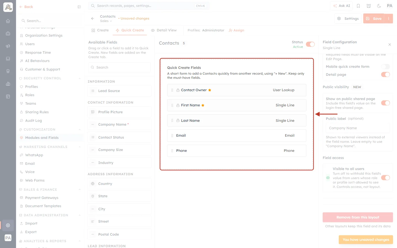Click the drag handle on Phone row
397x248 pixels.
[x=172, y=151]
